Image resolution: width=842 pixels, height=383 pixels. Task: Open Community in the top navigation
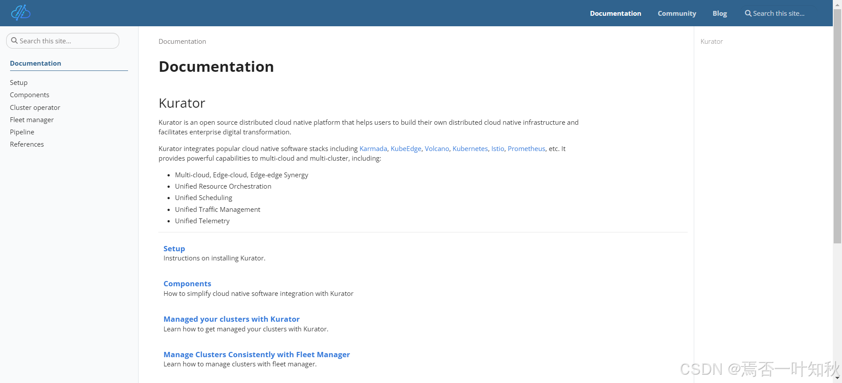point(677,14)
